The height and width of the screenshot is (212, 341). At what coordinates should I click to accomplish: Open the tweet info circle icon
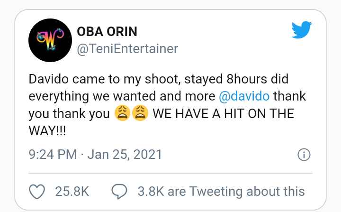303,155
